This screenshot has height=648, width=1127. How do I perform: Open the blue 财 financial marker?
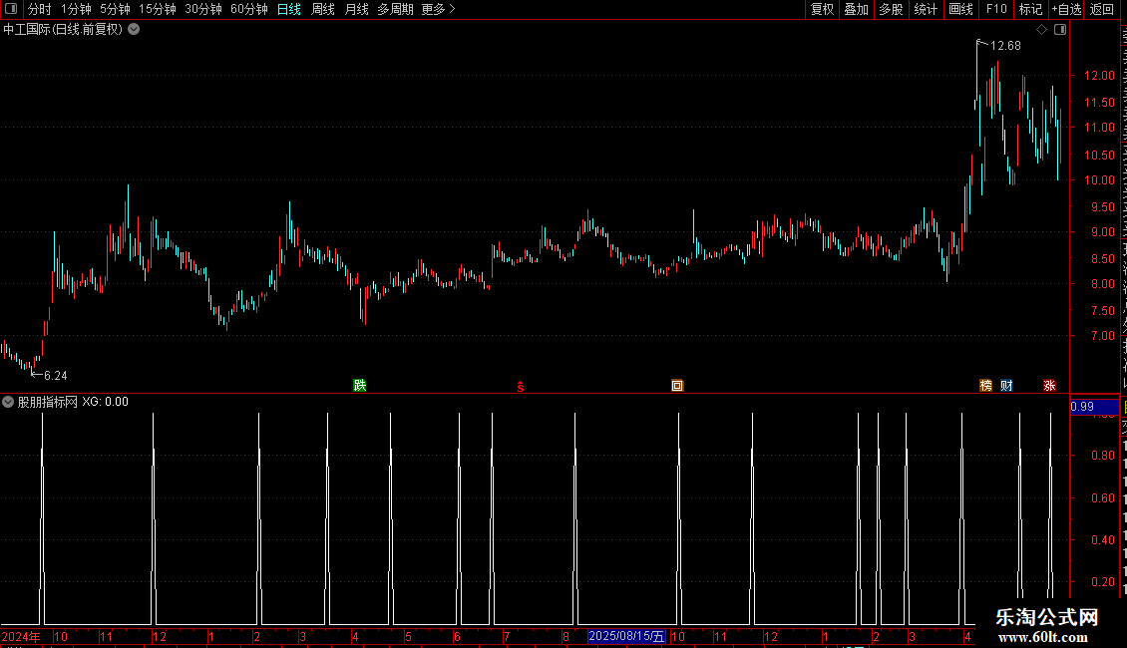[1007, 386]
